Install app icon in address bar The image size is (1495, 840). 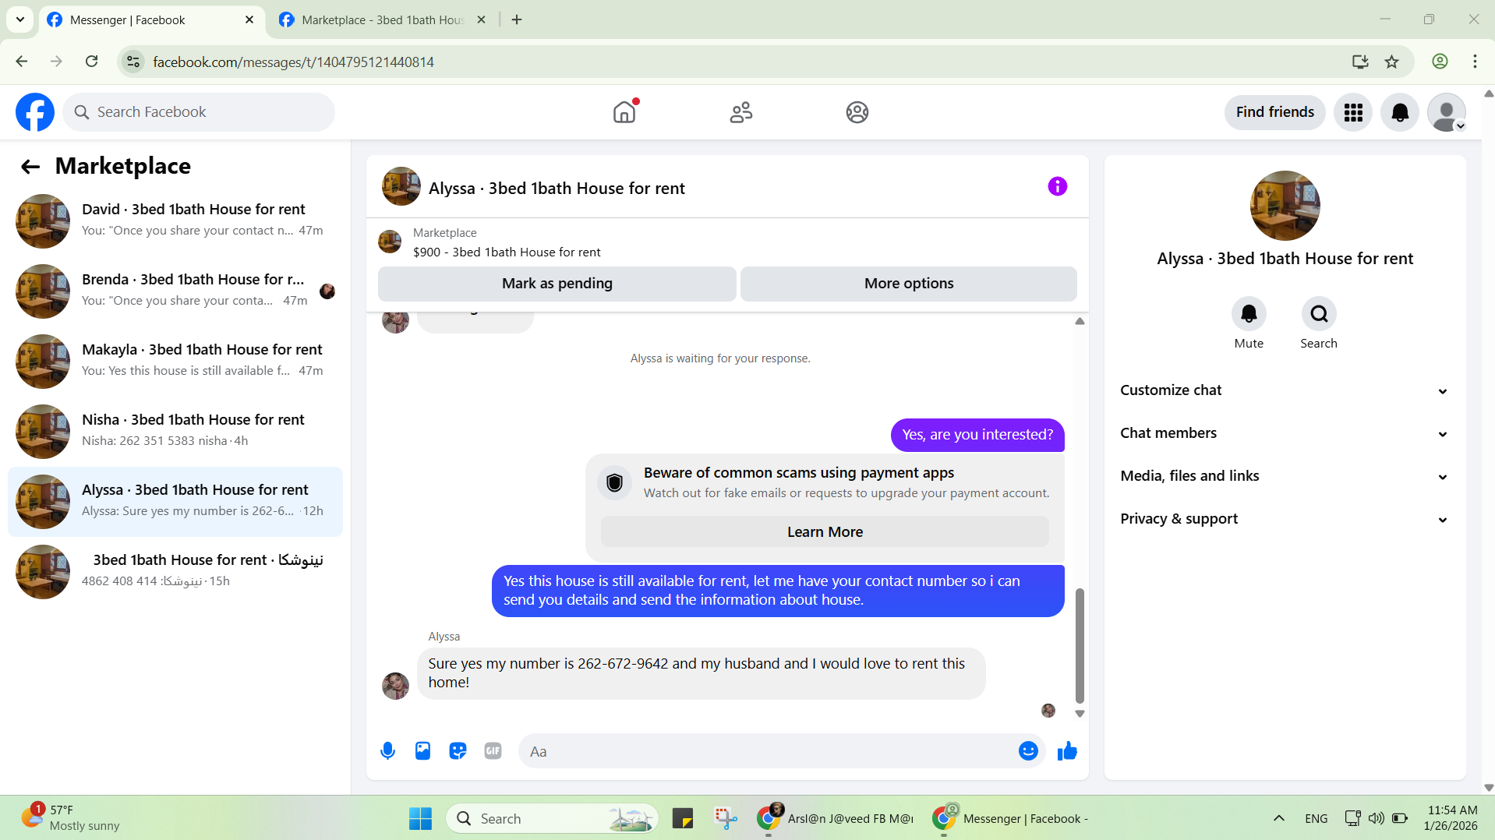point(1359,62)
